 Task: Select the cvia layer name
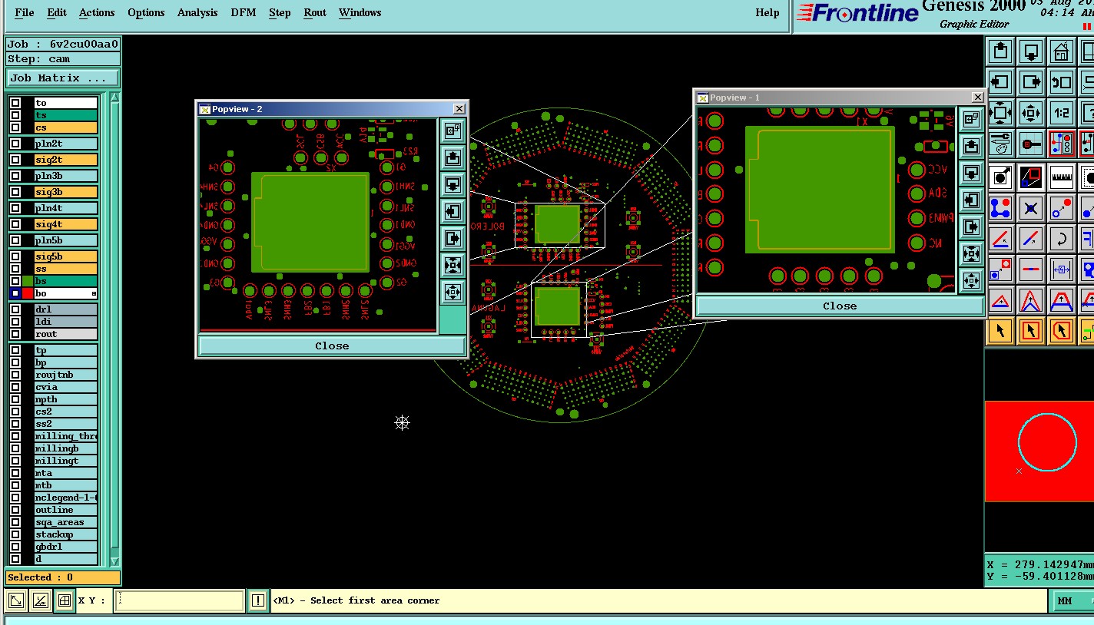tap(66, 387)
